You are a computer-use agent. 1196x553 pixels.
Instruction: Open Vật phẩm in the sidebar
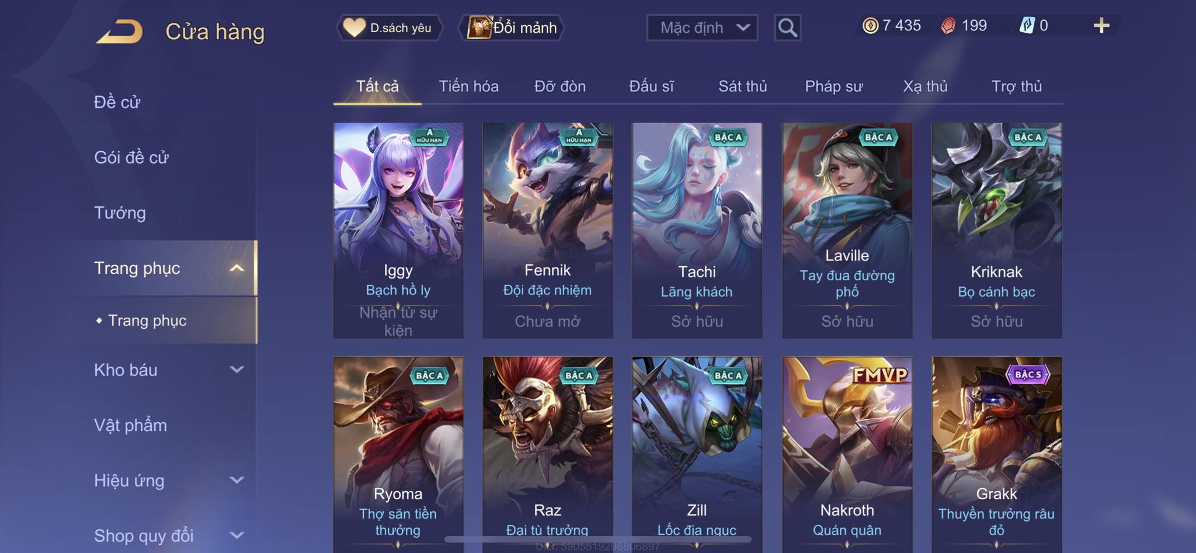click(x=130, y=425)
